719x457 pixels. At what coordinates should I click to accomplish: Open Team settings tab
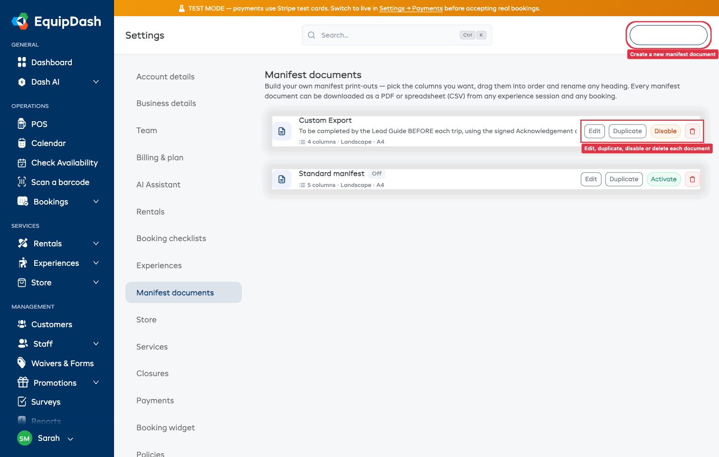click(183, 130)
